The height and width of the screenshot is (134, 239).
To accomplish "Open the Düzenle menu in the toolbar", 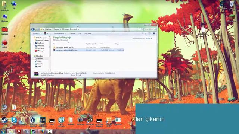I will pyautogui.click(x=37, y=33).
